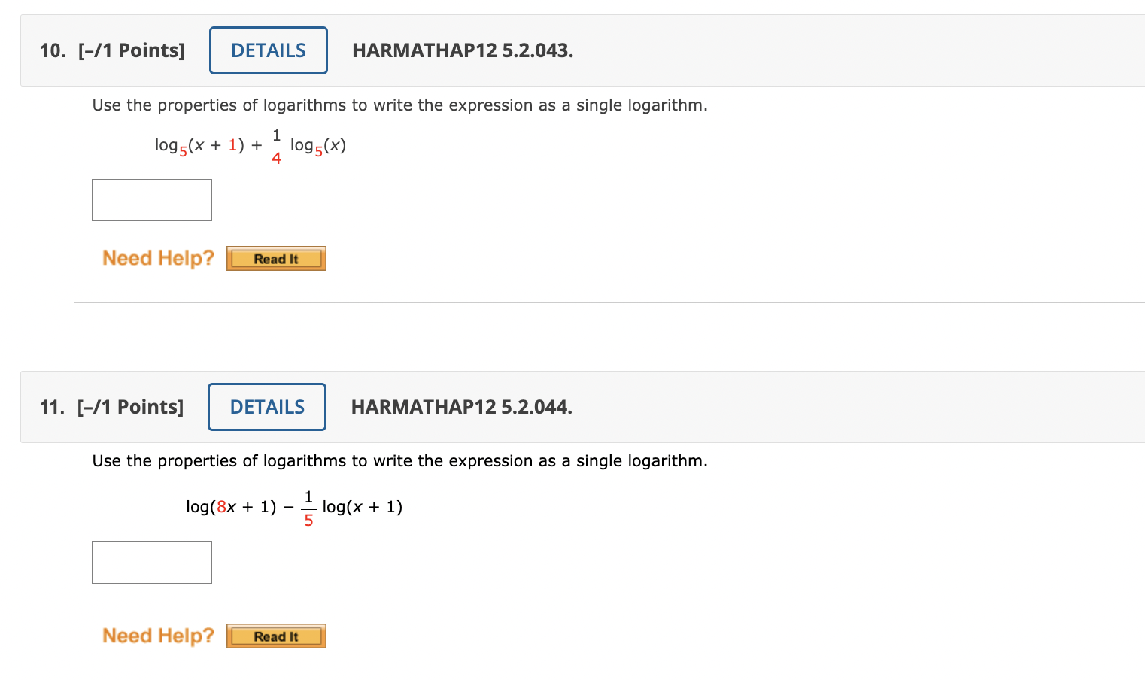The image size is (1145, 680).
Task: Open DETAILS for question 11
Action: [x=266, y=406]
